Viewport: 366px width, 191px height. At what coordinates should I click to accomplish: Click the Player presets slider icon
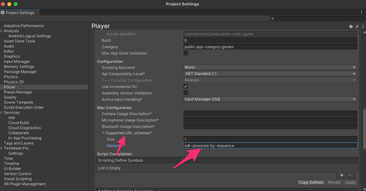click(x=357, y=26)
